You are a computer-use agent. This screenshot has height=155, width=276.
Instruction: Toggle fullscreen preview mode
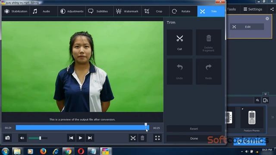157,138
